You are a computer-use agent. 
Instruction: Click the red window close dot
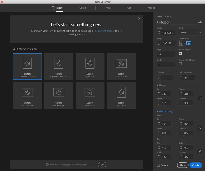(x=2, y=2)
